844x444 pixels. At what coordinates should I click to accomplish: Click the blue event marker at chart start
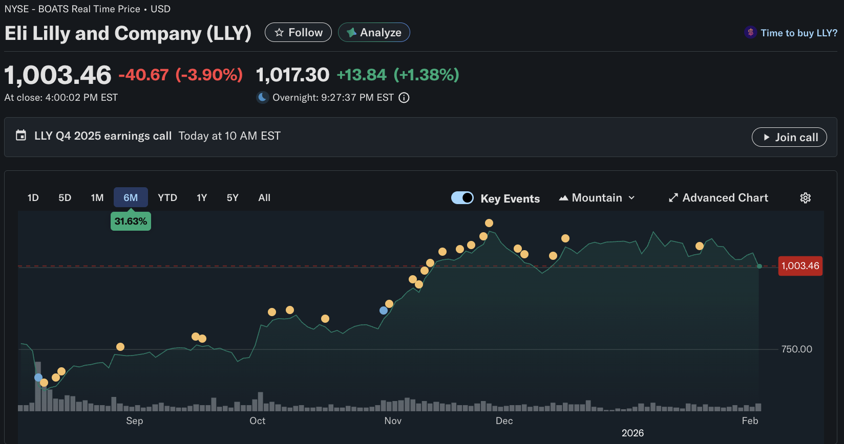[38, 378]
